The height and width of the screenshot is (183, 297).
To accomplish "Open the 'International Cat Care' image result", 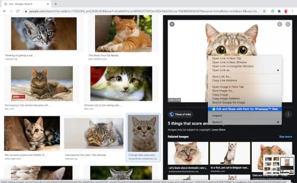I will point(94,134).
